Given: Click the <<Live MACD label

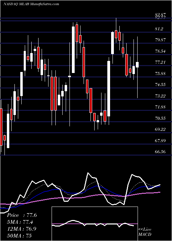Looking at the screenshot, I should 145,232.
